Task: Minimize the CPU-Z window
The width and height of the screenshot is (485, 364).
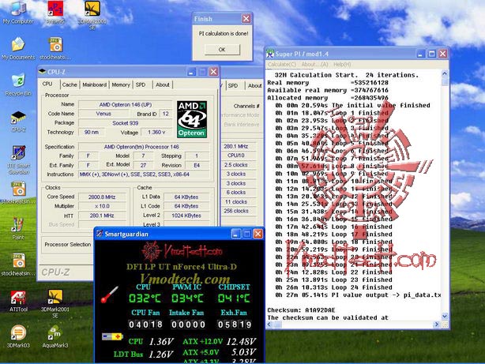Action: [x=191, y=72]
